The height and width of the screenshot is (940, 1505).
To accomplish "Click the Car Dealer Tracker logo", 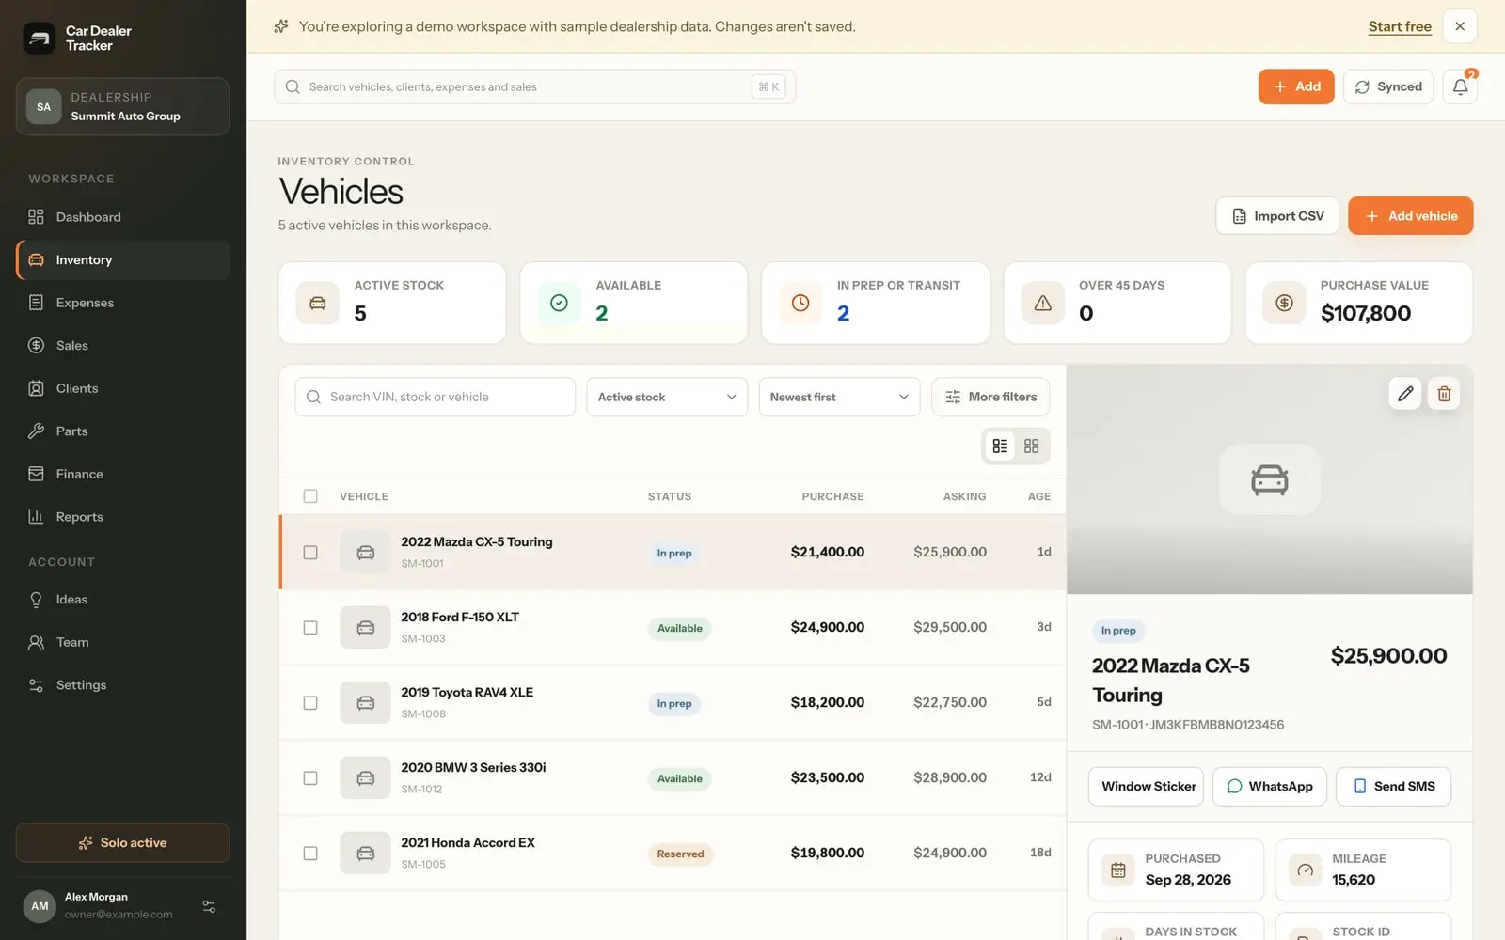I will click(40, 39).
